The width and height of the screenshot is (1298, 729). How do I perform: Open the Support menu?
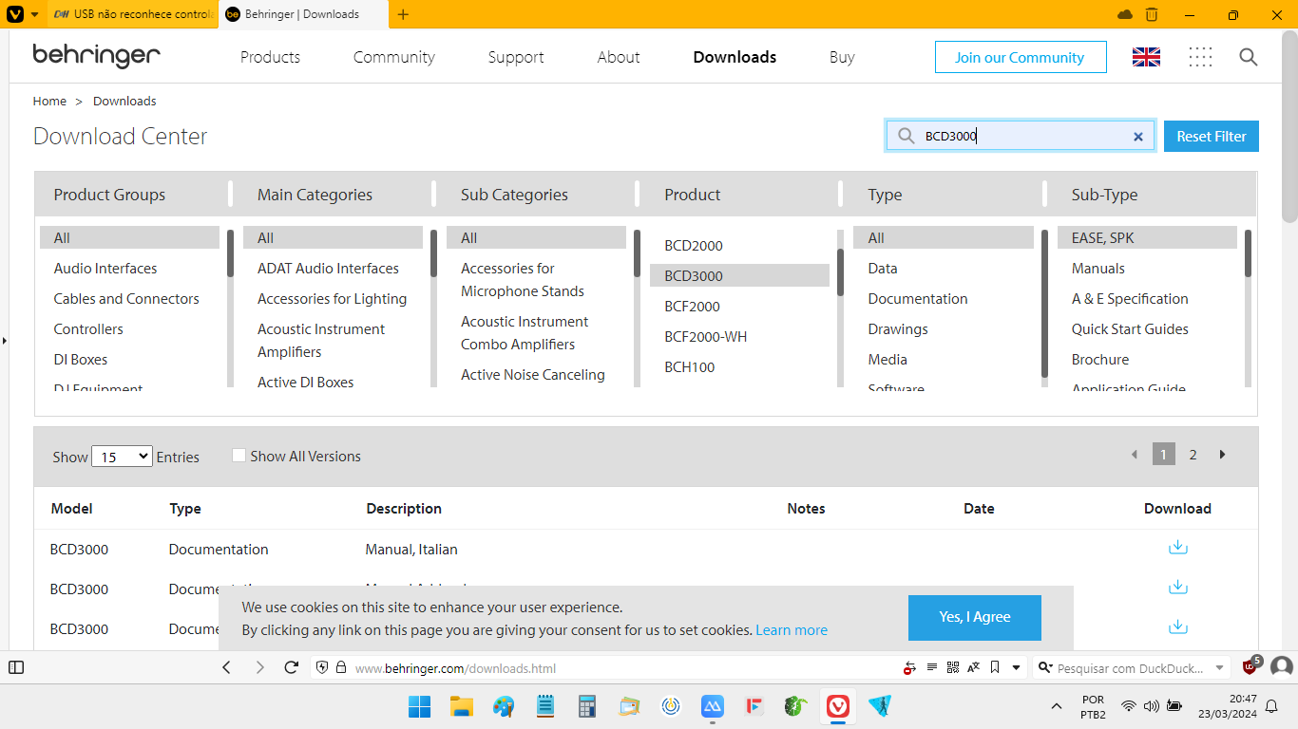(516, 57)
